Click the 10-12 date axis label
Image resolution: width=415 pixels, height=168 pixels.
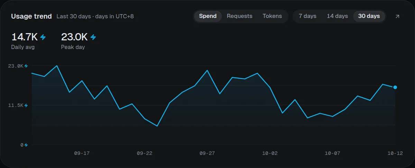[395, 154]
